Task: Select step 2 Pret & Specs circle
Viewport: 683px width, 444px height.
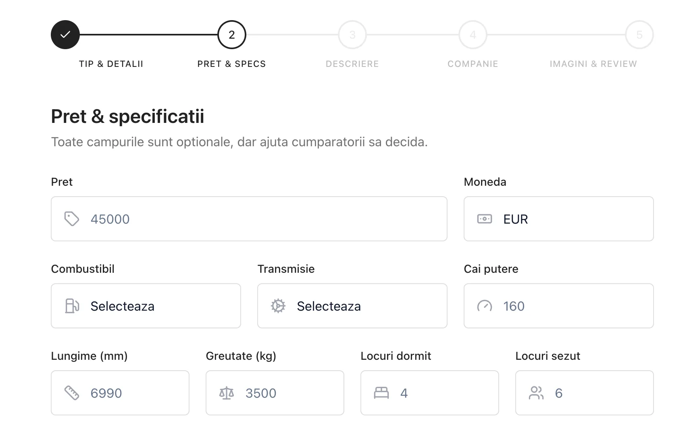Action: (232, 35)
